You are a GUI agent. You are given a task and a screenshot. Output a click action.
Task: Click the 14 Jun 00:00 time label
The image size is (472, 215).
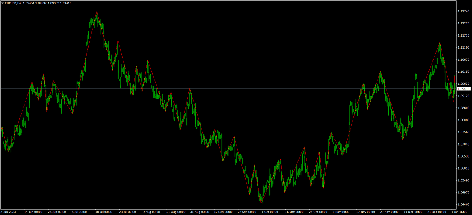point(33,212)
